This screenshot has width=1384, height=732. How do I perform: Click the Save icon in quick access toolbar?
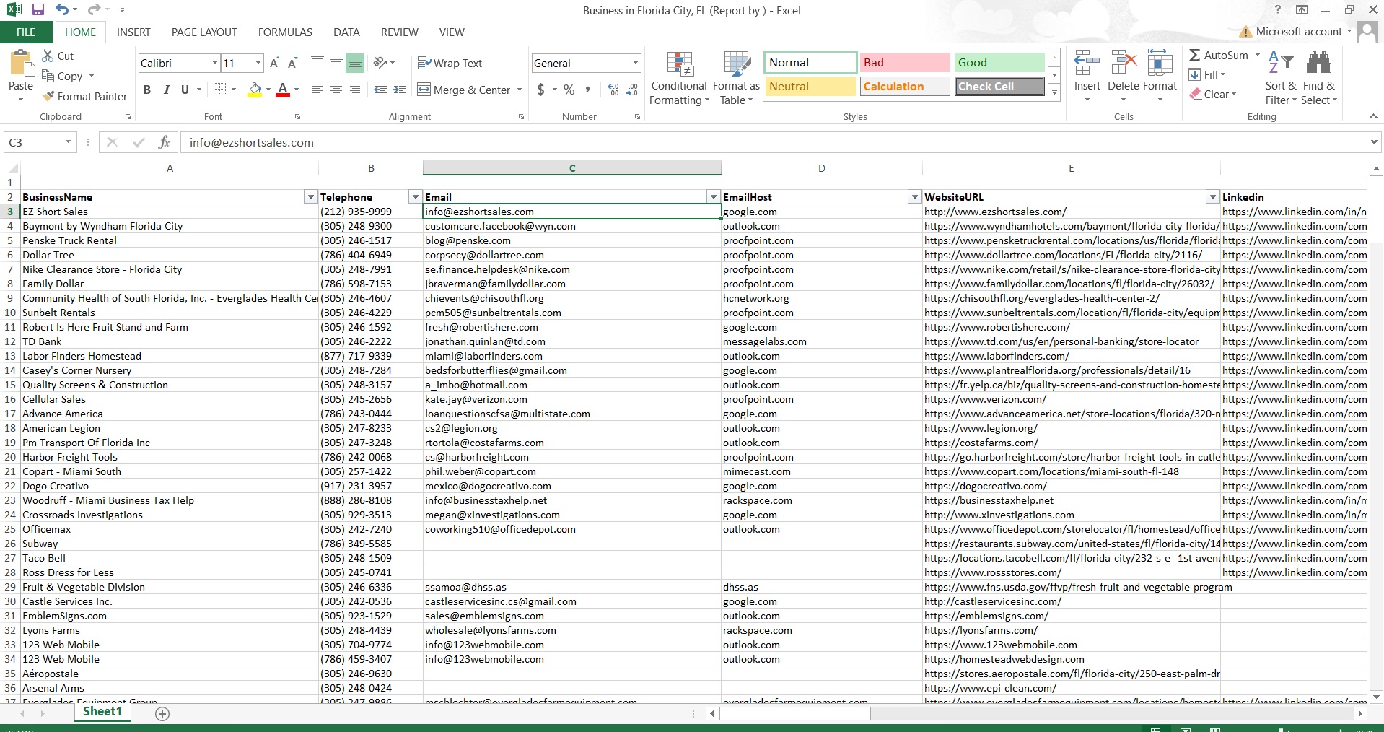click(x=38, y=10)
